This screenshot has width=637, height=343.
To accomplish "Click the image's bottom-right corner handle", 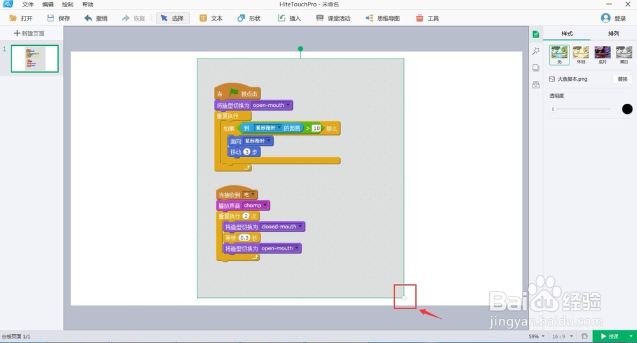I will [x=404, y=298].
